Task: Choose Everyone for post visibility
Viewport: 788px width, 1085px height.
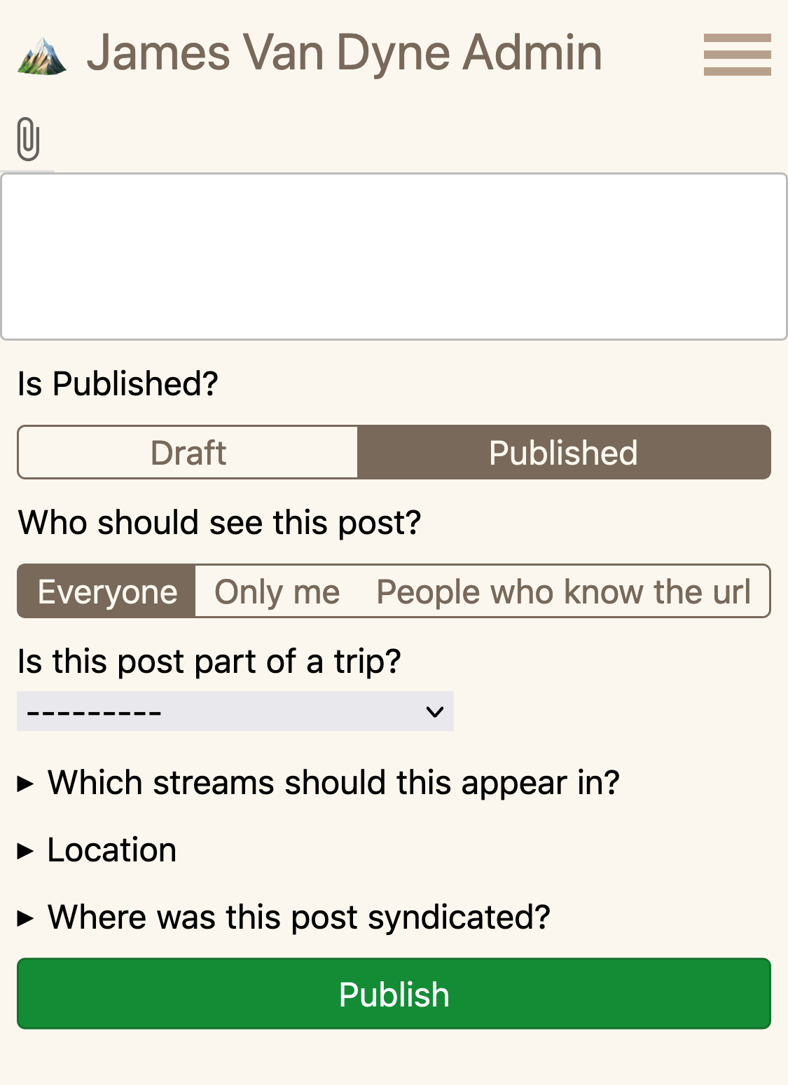Action: coord(107,592)
